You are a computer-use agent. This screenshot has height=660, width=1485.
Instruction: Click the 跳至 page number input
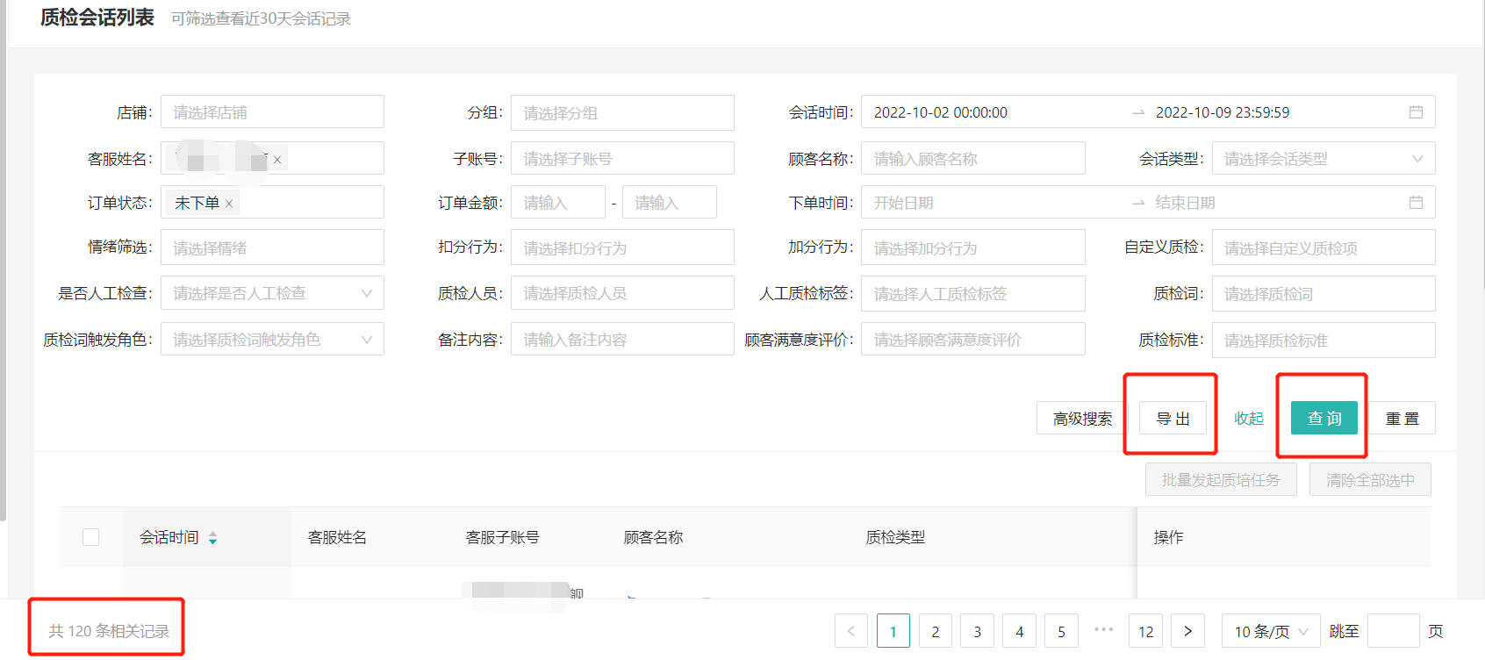[x=1394, y=631]
